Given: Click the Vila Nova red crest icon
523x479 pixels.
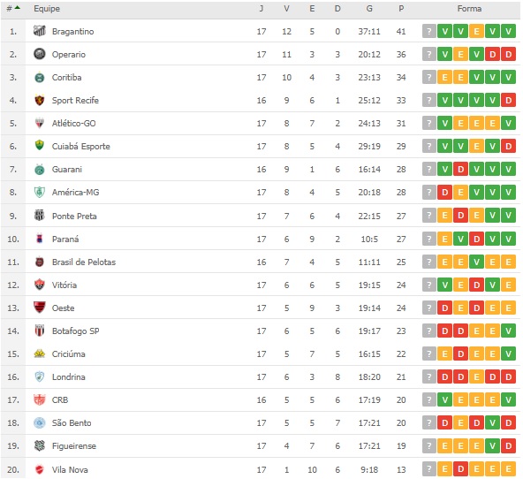Looking at the screenshot, I should [40, 469].
